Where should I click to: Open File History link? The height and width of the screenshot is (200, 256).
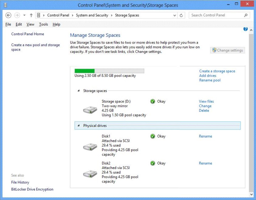click(20, 182)
